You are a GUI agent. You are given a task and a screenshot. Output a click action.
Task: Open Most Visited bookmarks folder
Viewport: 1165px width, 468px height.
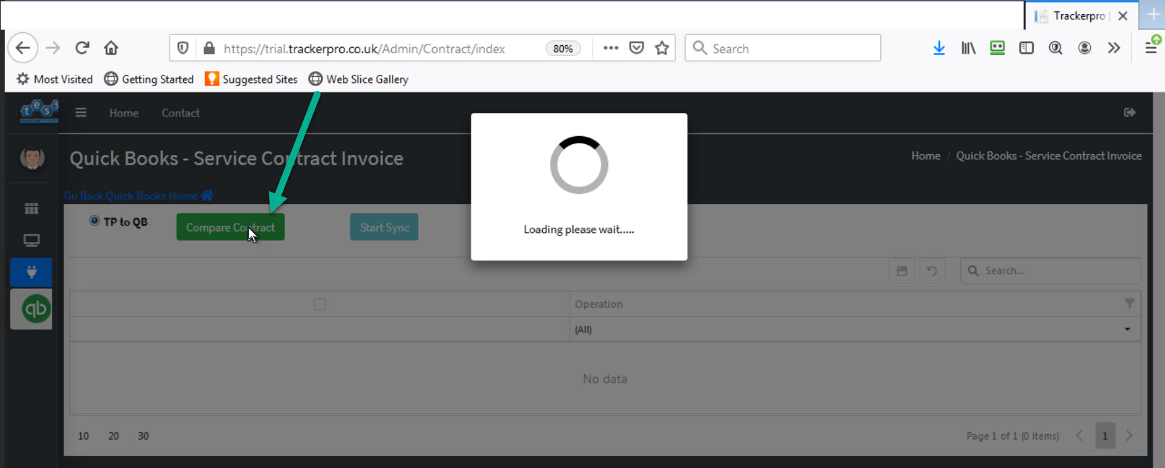point(55,79)
